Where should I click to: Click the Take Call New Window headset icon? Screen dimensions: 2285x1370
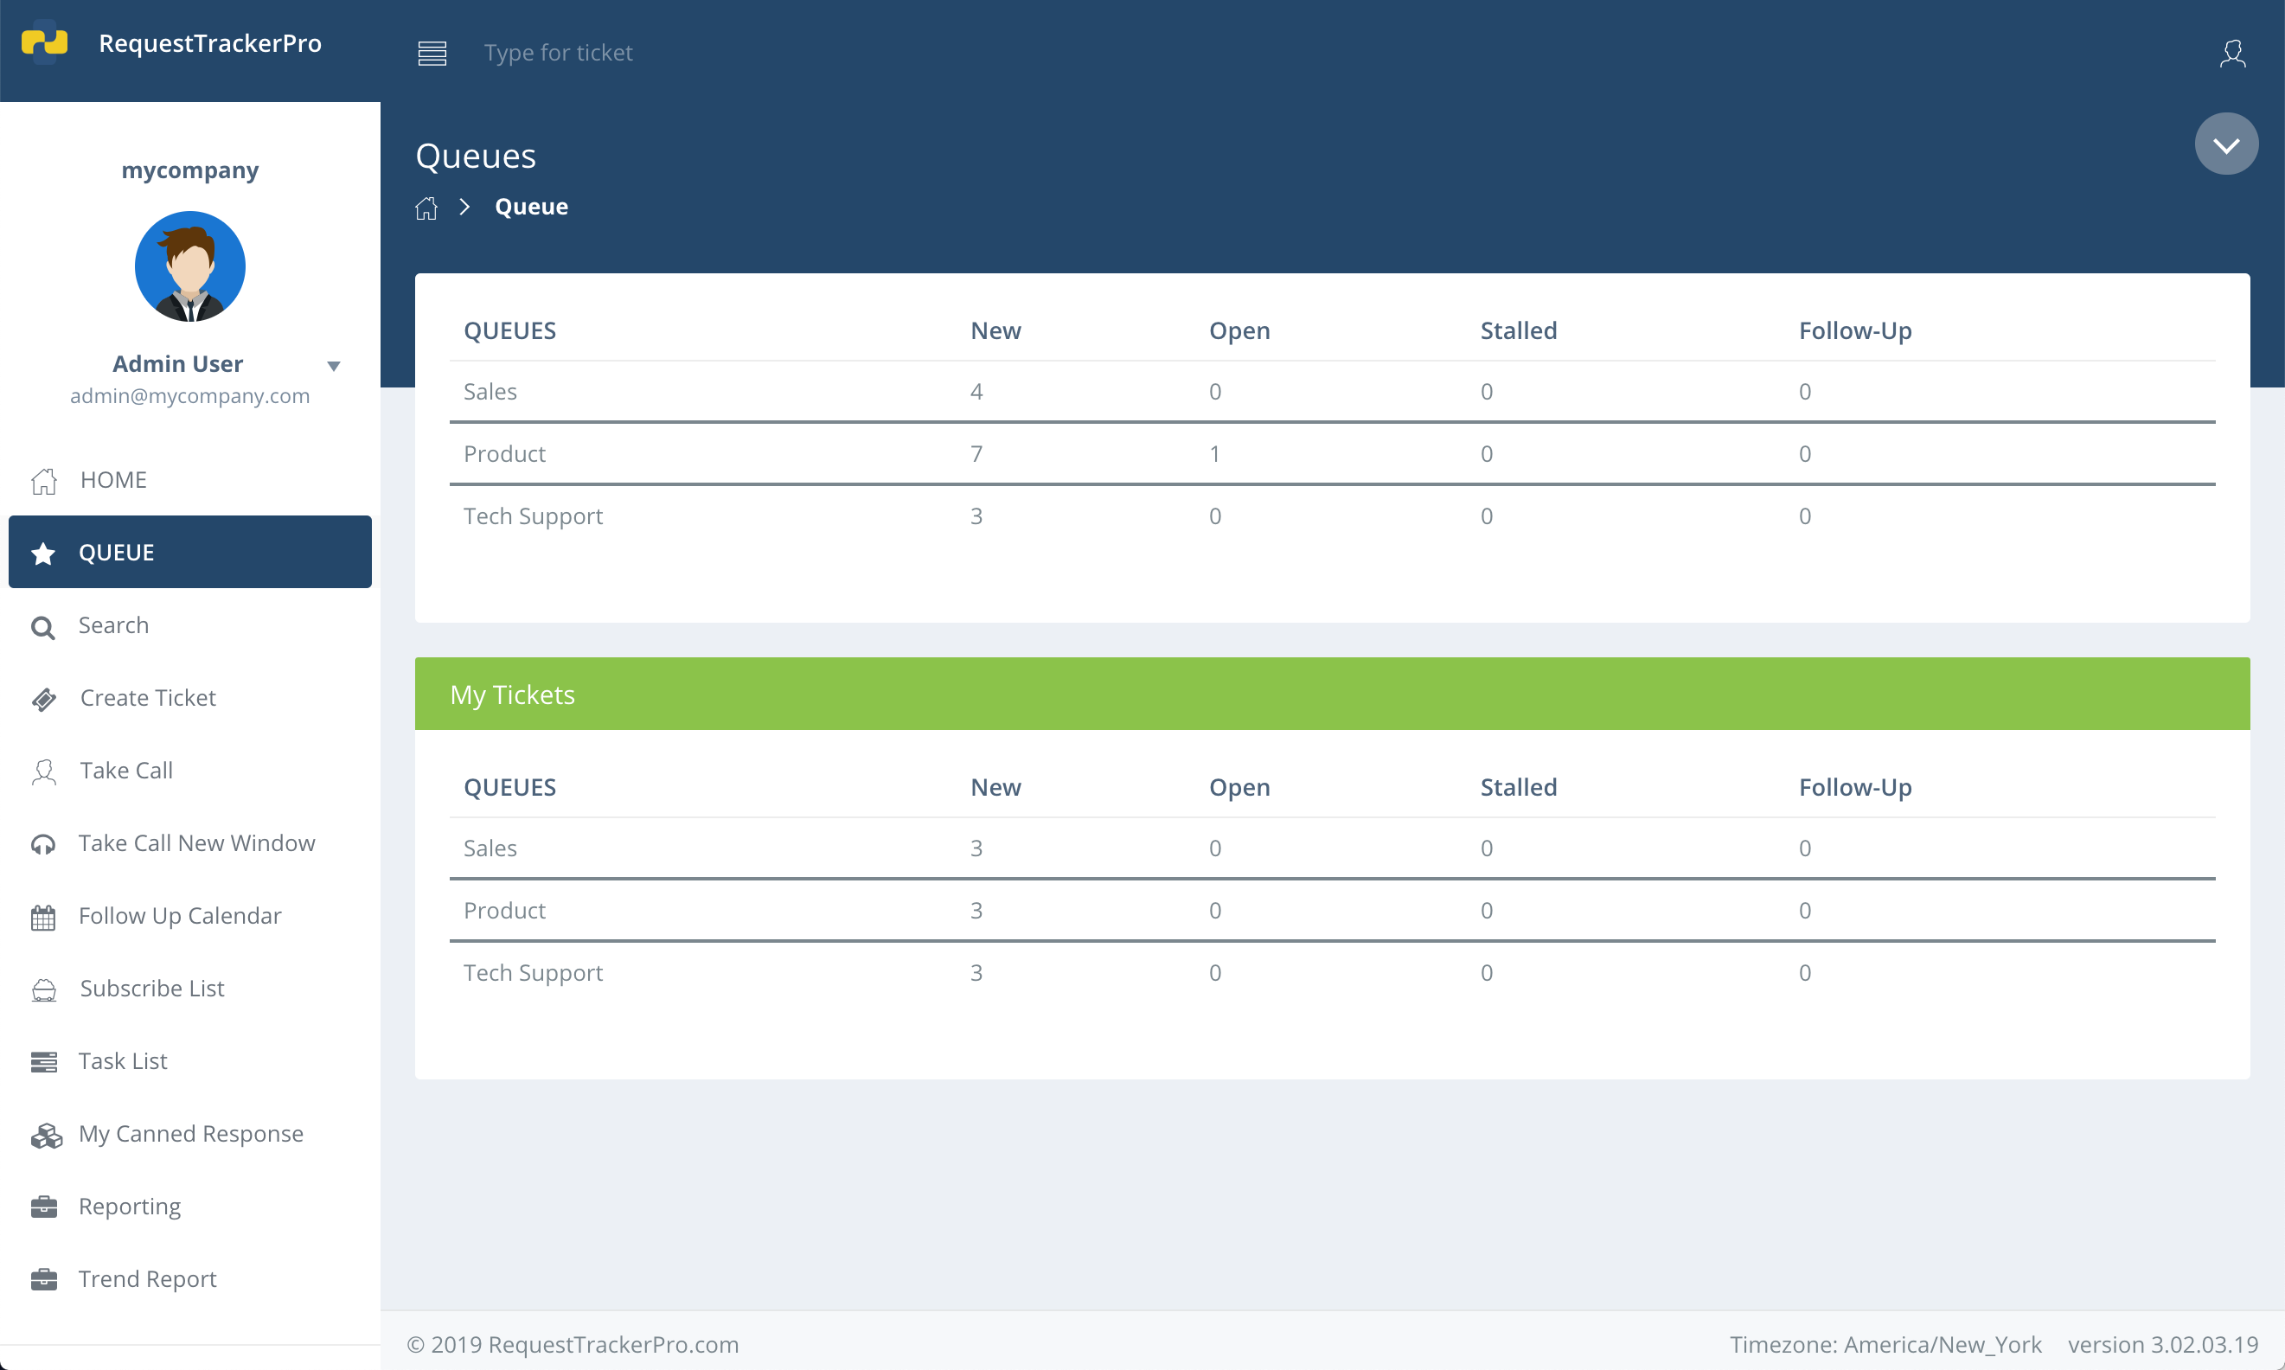[x=42, y=844]
